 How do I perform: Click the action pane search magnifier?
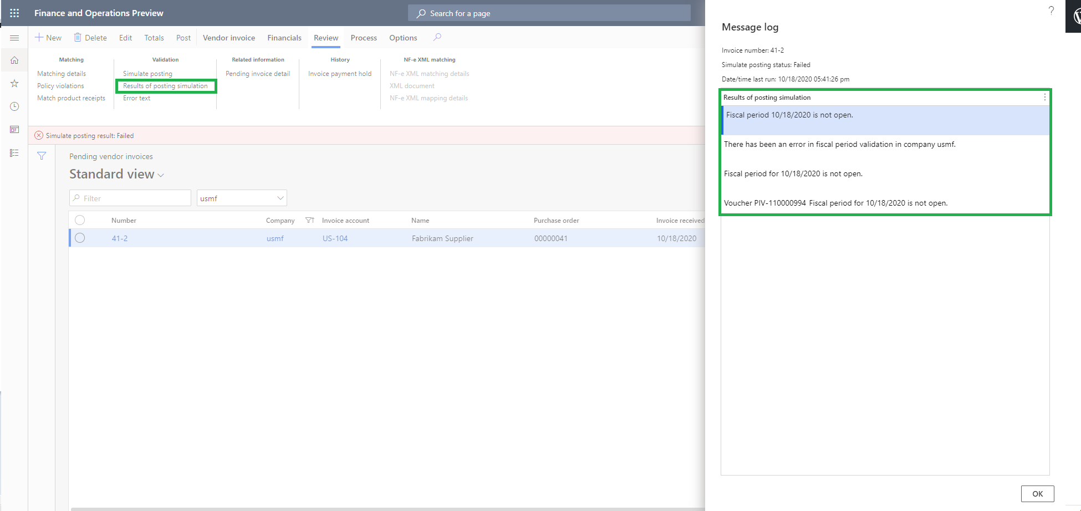(x=437, y=37)
